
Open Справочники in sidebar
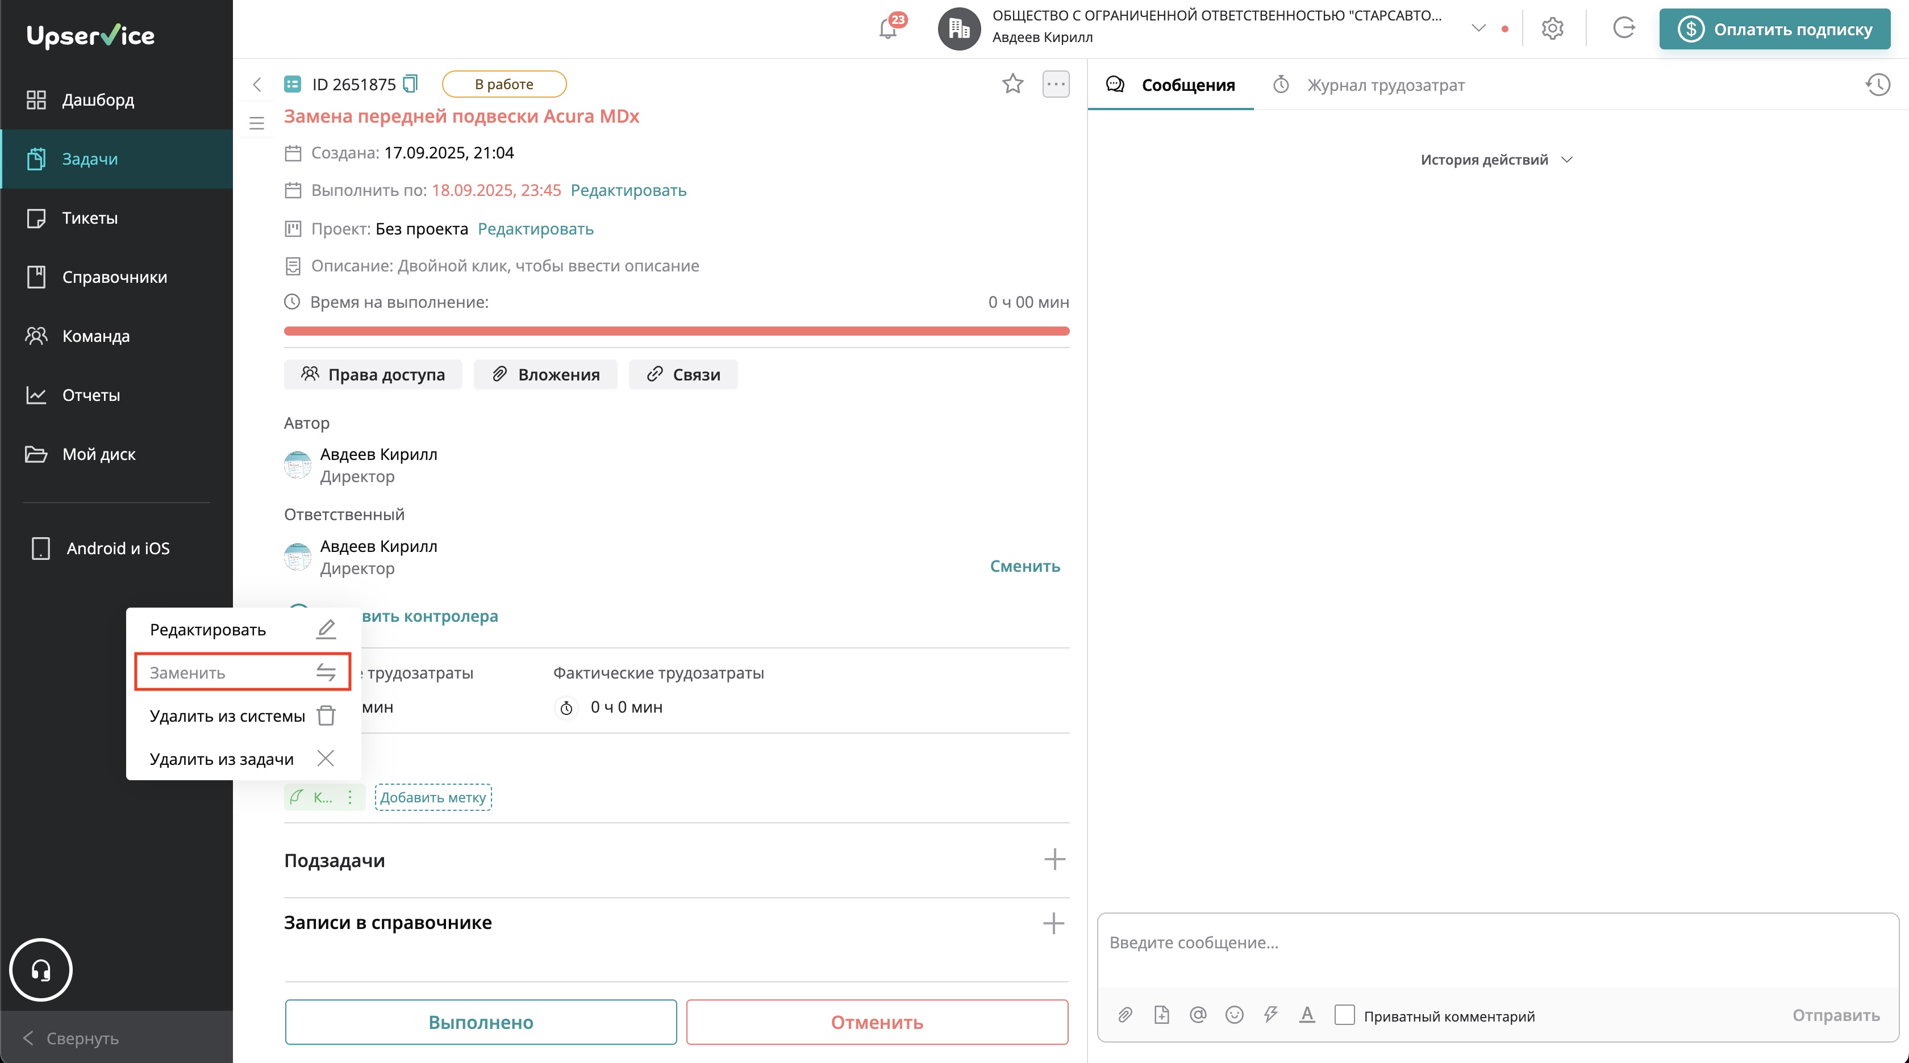click(116, 277)
